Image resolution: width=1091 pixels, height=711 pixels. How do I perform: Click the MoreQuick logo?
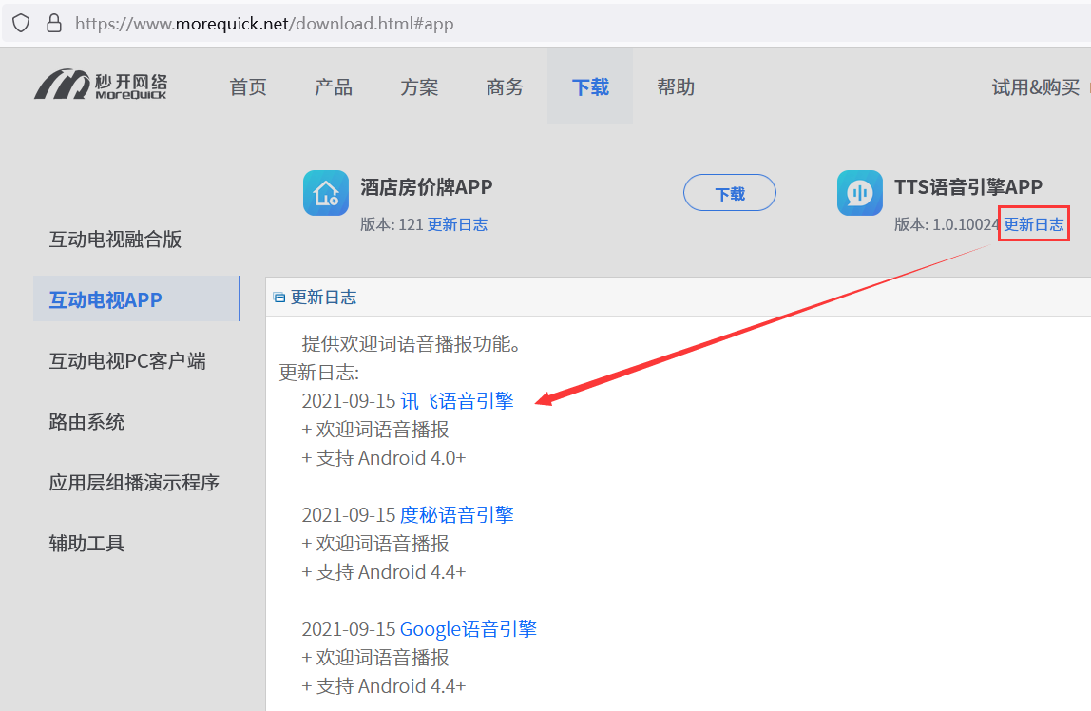click(101, 85)
